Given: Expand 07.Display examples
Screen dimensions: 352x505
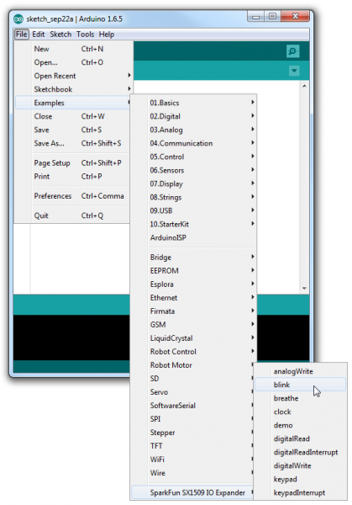Looking at the screenshot, I should point(193,184).
